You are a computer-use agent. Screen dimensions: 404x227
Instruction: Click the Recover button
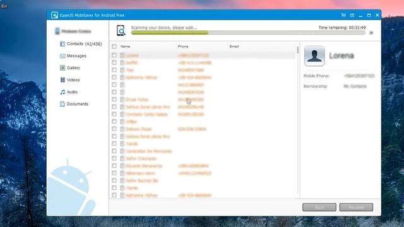pos(356,207)
